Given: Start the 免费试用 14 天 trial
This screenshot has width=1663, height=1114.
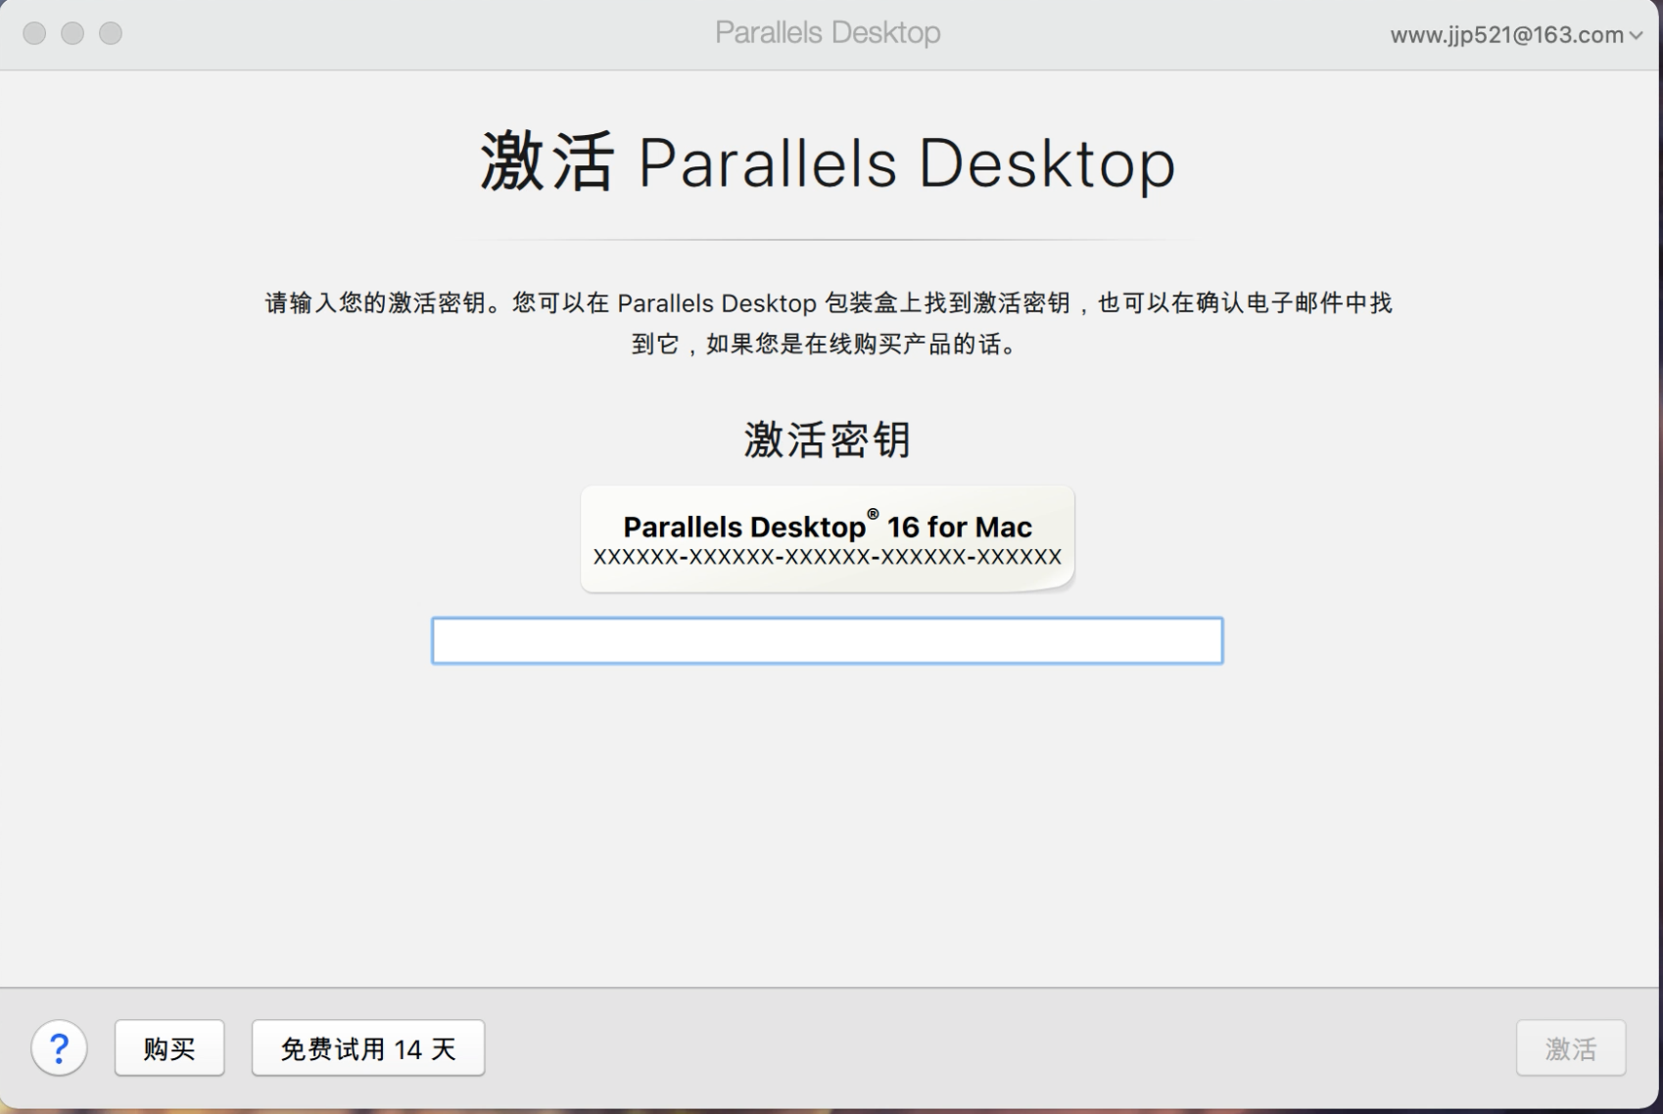Looking at the screenshot, I should point(368,1048).
